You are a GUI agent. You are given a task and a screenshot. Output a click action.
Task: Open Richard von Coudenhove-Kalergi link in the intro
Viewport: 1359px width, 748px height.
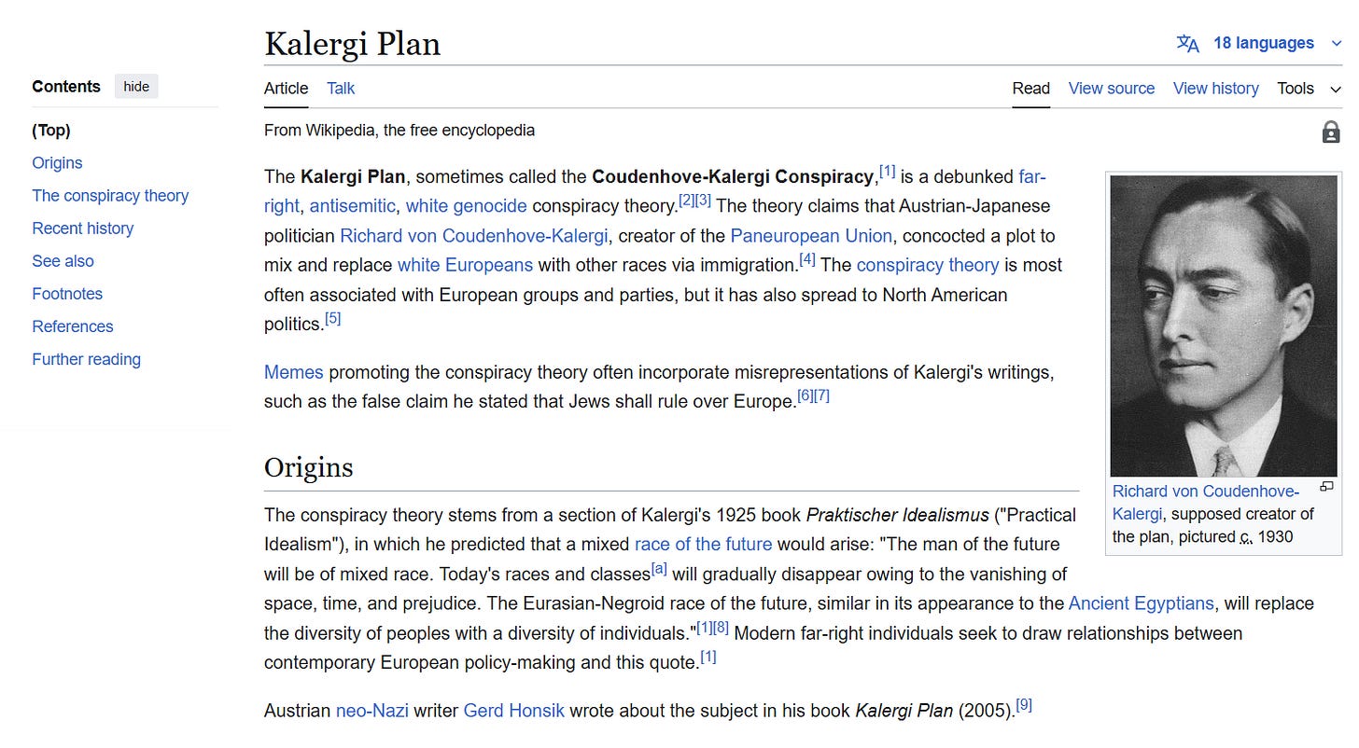pyautogui.click(x=473, y=236)
